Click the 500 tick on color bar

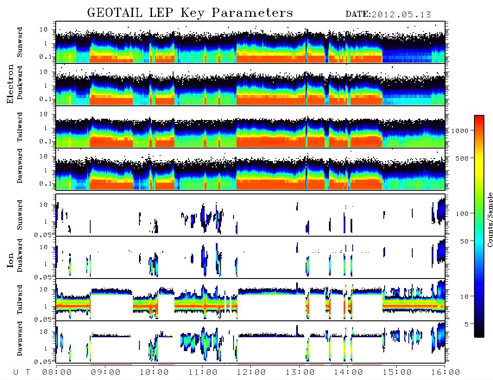[x=462, y=158]
